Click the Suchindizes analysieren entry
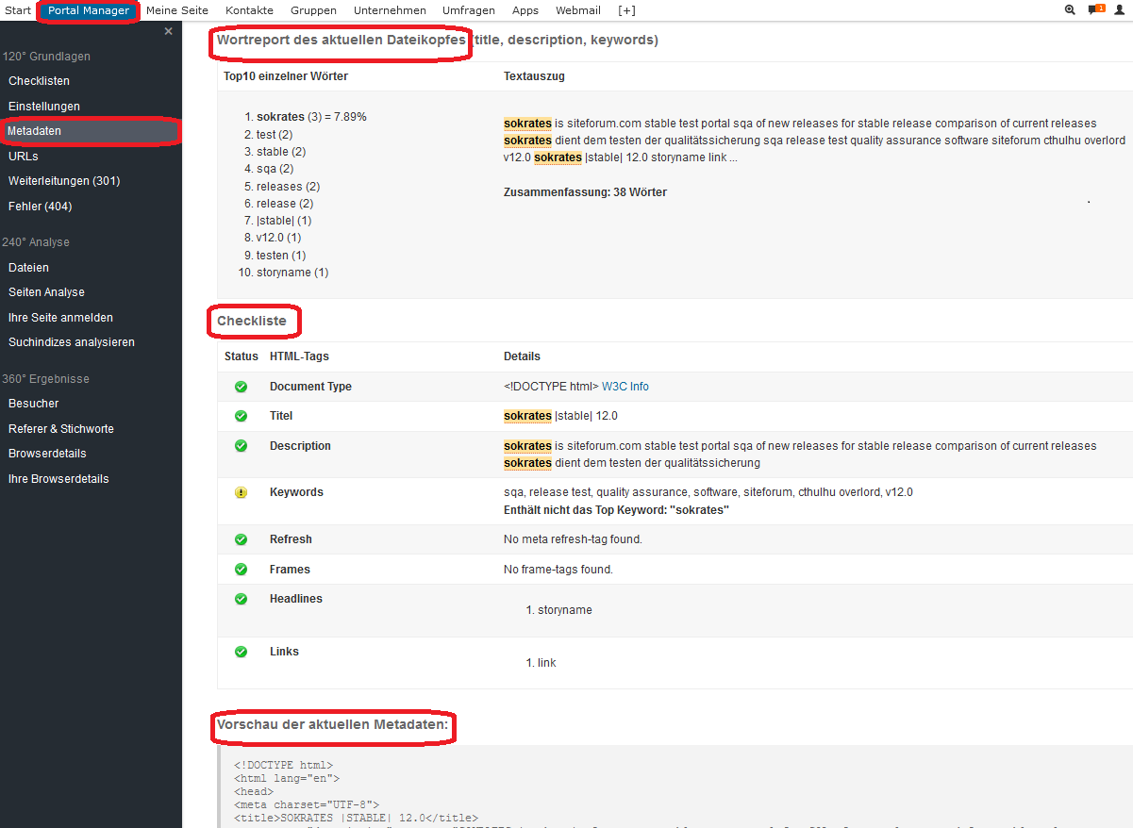This screenshot has height=828, width=1133. coord(72,342)
